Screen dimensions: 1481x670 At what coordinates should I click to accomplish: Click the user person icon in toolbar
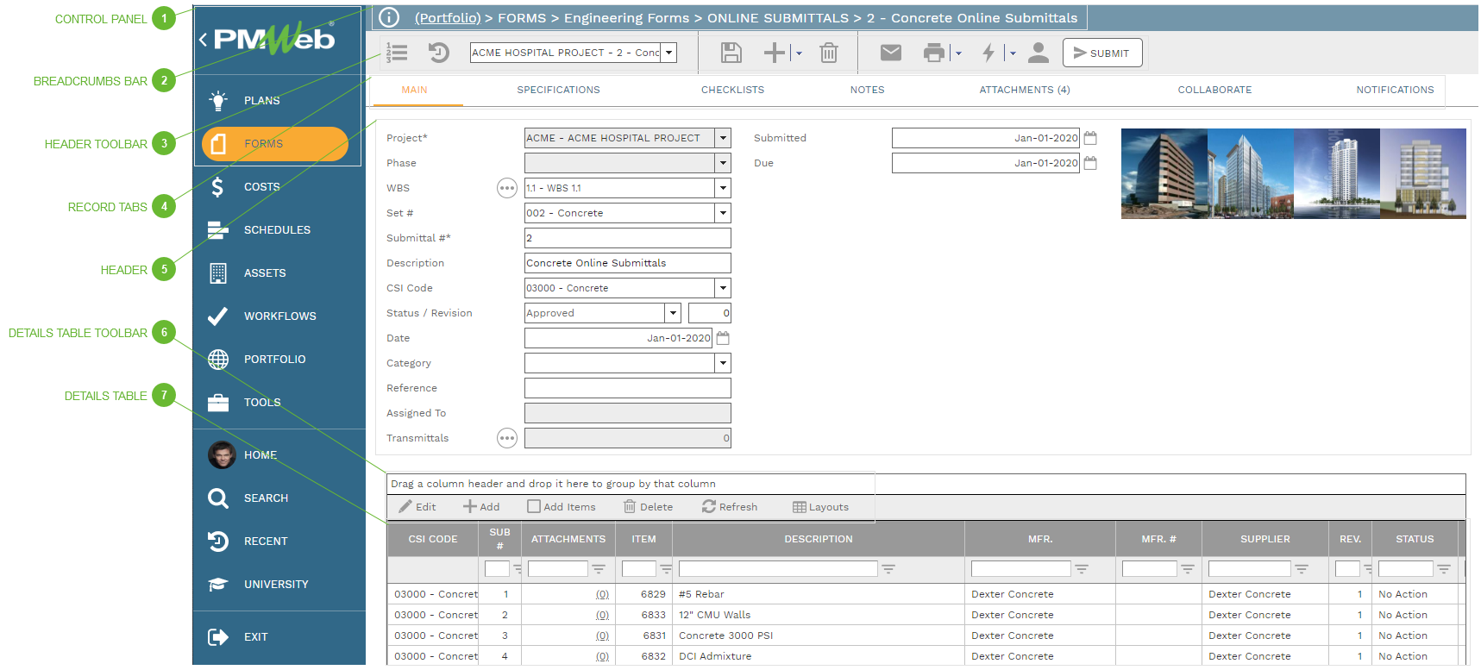tap(1039, 53)
